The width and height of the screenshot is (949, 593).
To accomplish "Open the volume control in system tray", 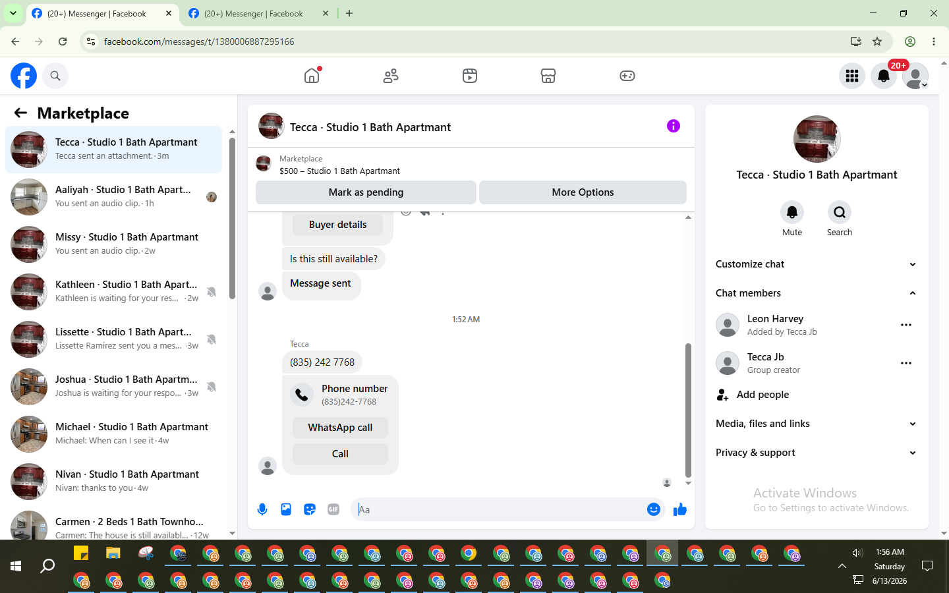I will (857, 553).
